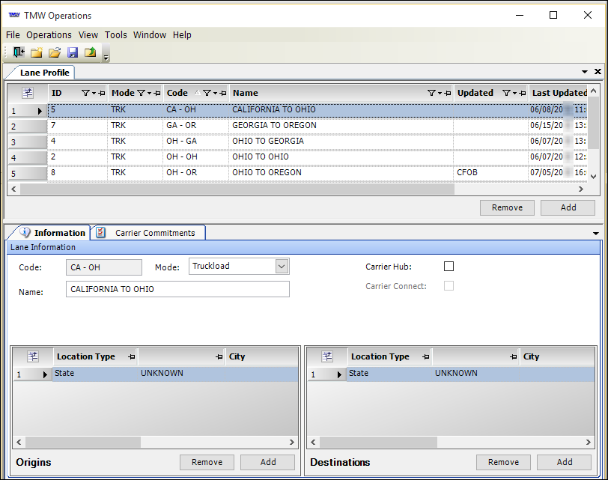Screen dimensions: 608x480
Task: Click the Origins grid field chooser icon
Action: 33,356
